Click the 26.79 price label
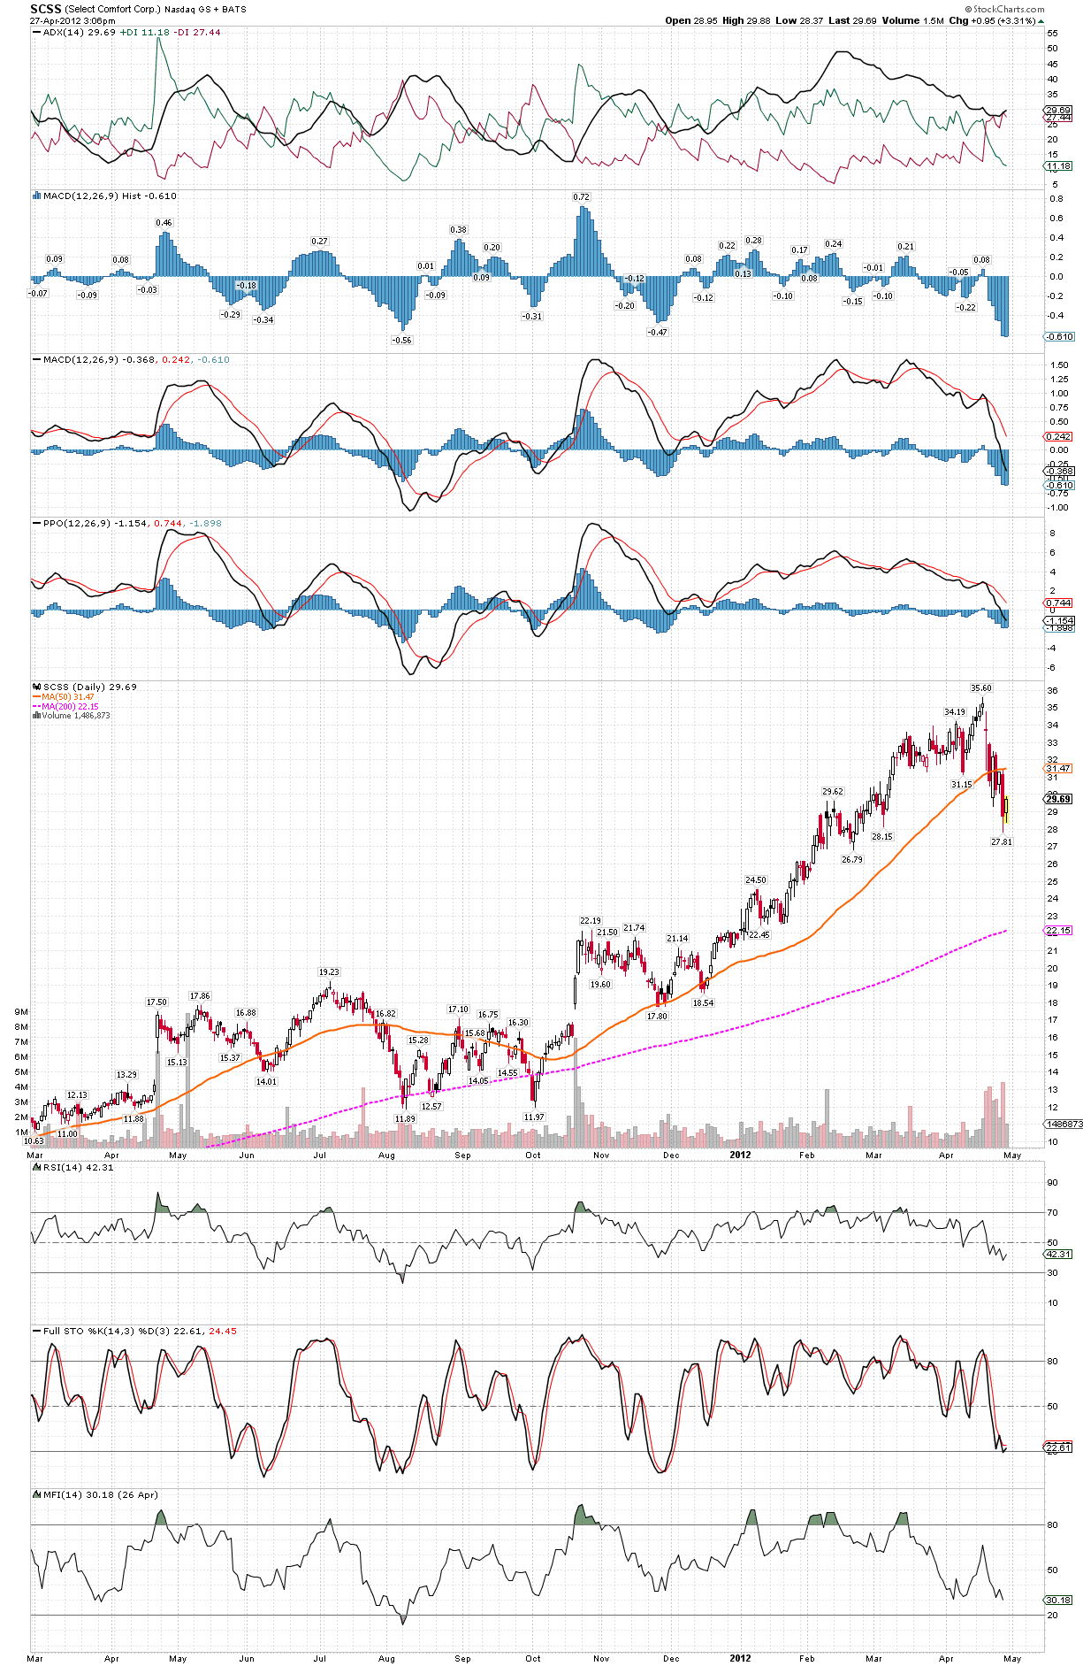This screenshot has height=1666, width=1083. [x=851, y=860]
